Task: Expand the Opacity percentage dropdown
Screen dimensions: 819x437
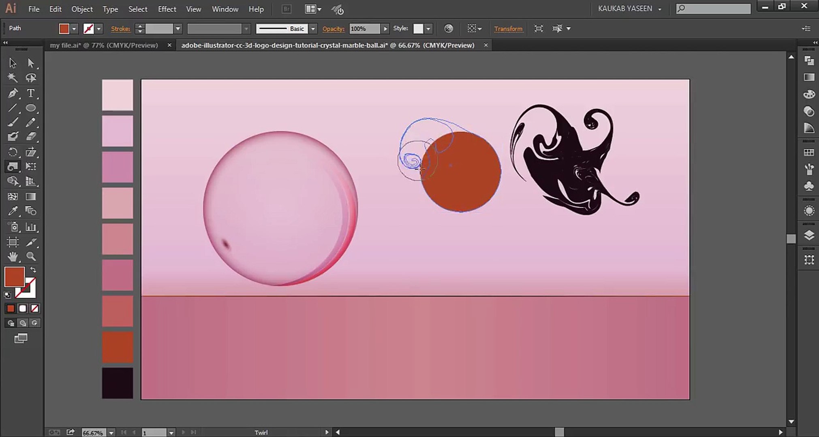Action: 385,28
